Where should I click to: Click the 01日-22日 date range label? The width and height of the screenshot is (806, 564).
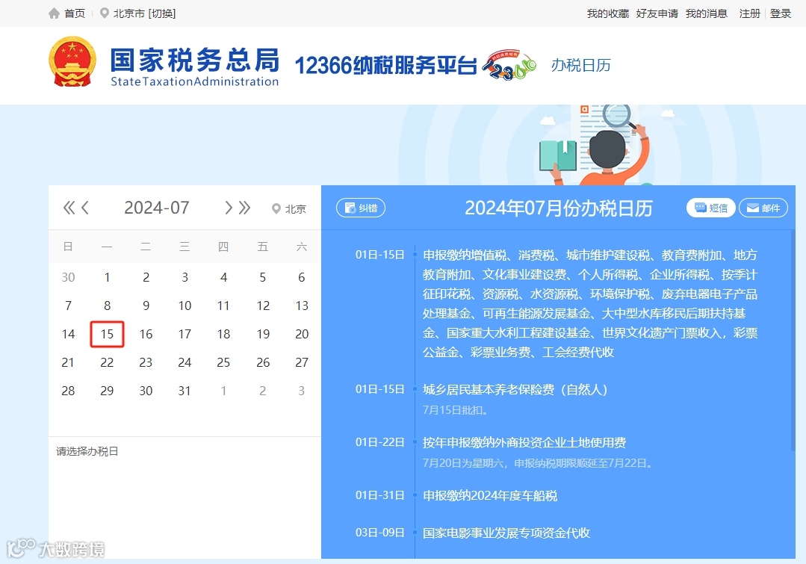tap(380, 442)
